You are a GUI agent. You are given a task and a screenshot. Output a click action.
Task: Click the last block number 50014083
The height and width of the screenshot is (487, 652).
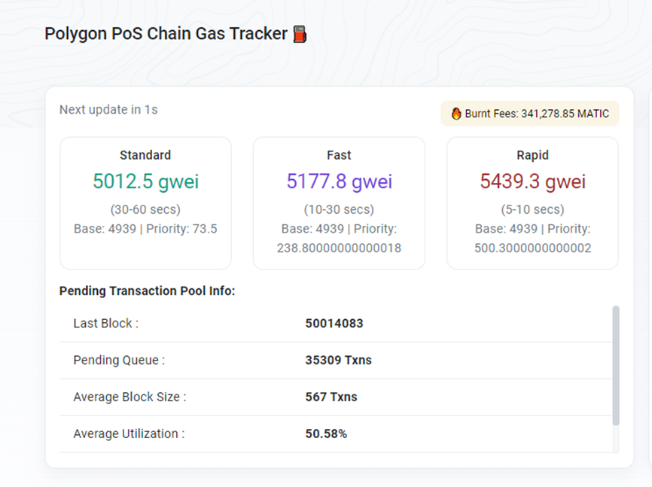click(334, 324)
